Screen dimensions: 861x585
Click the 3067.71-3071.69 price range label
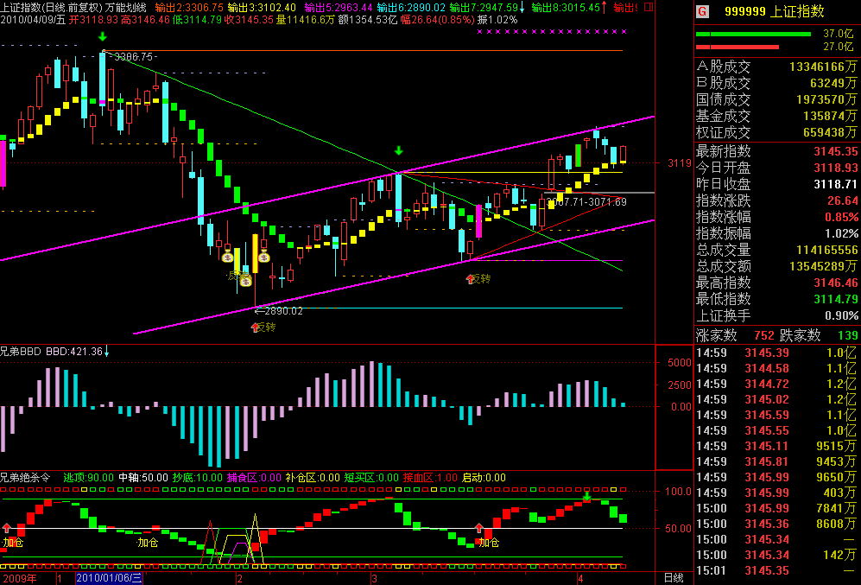point(586,202)
